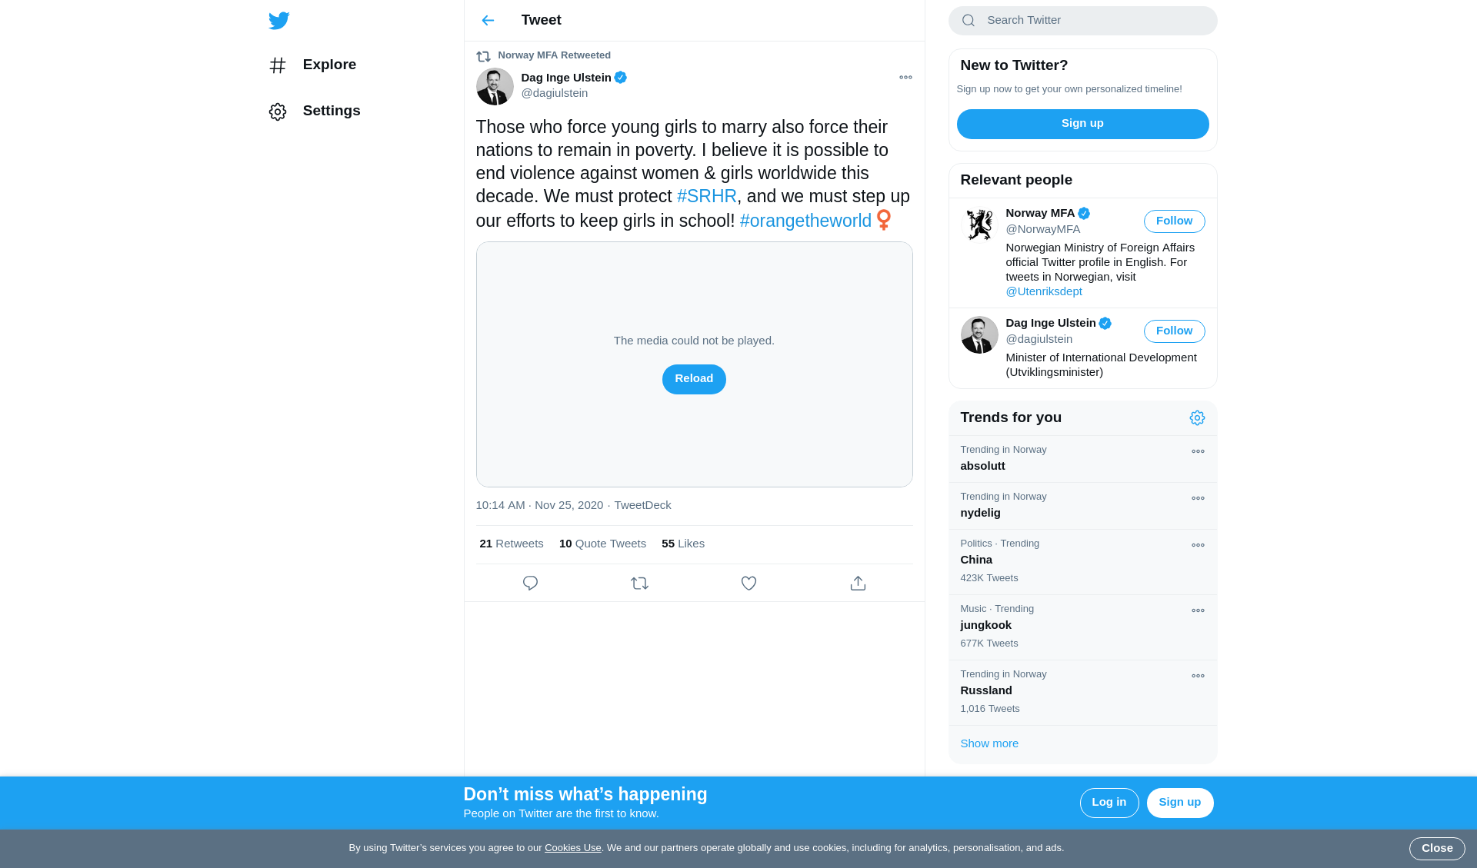Click the Search Twitter field

pos(1082,21)
